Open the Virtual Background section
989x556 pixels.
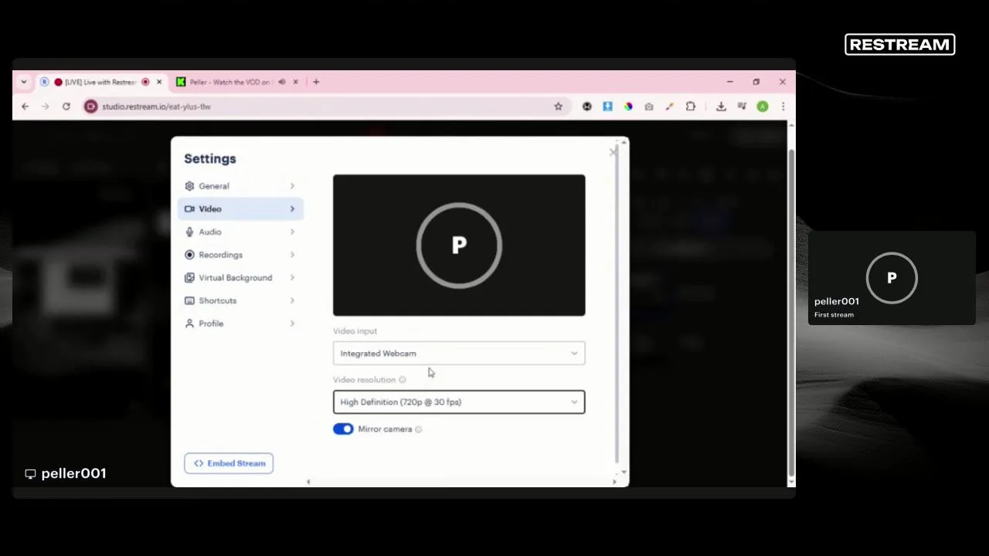click(x=240, y=278)
